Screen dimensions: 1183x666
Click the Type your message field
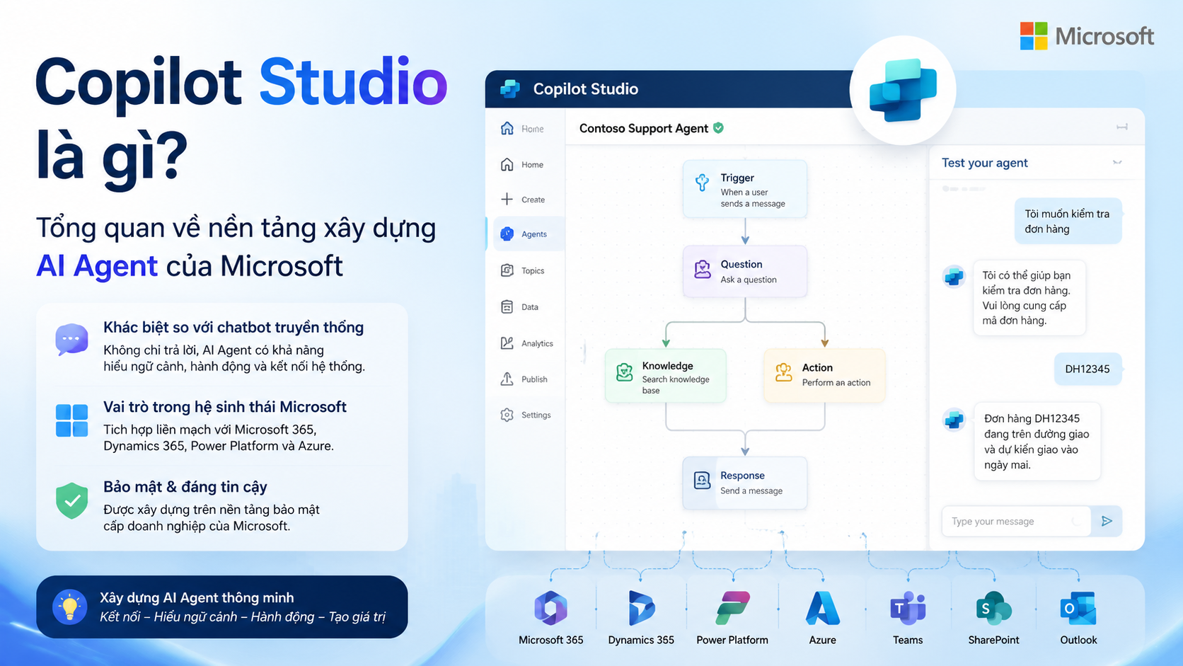[1015, 522]
